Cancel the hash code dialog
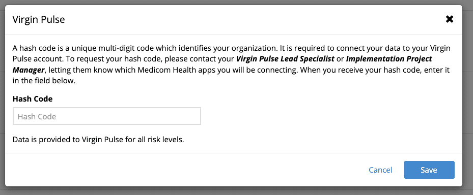Screen dimensions: 473x195 (380, 170)
